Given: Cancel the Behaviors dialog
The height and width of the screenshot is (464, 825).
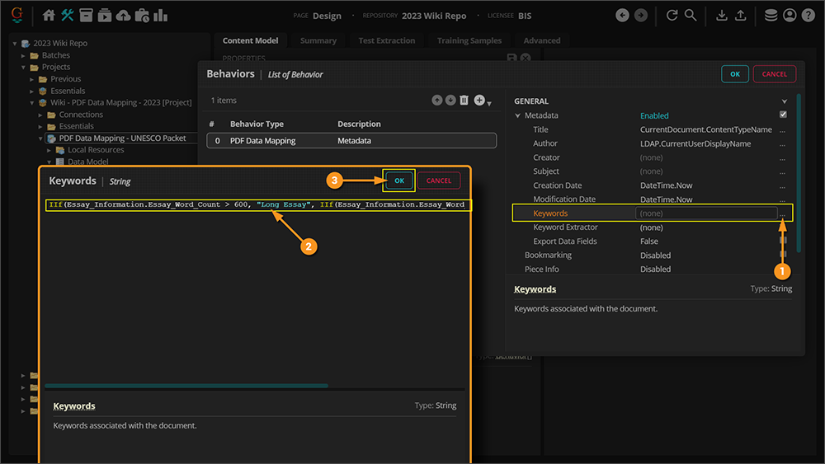Looking at the screenshot, I should (774, 74).
